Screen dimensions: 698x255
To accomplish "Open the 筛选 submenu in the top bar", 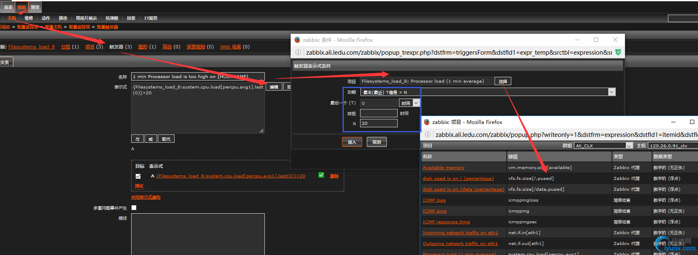I will pos(63,18).
